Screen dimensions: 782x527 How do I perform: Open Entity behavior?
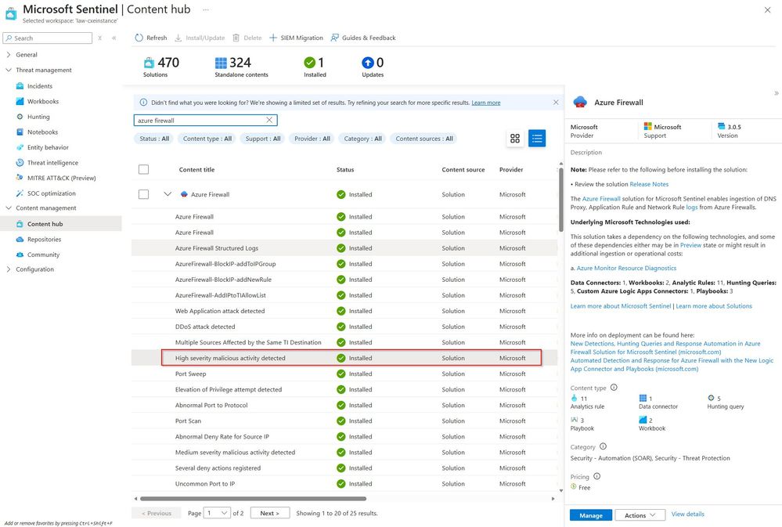pyautogui.click(x=48, y=147)
